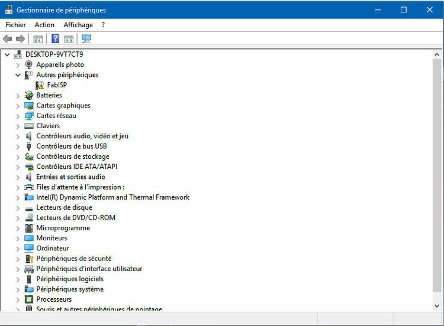Click the USB plug icon for Contrôleurs de bus USB
This screenshot has height=326, width=444.
(x=28, y=146)
